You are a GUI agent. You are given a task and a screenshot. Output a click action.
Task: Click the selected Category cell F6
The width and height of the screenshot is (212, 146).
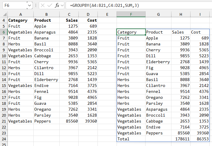coord(131,32)
